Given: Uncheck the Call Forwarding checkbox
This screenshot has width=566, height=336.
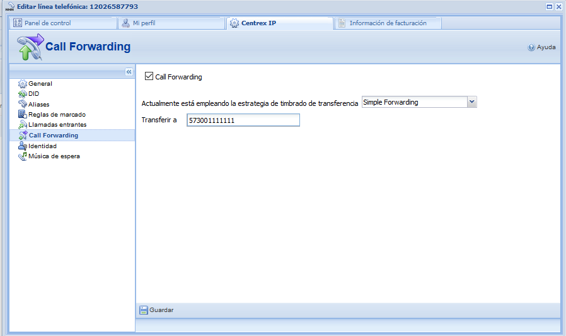Looking at the screenshot, I should tap(149, 76).
